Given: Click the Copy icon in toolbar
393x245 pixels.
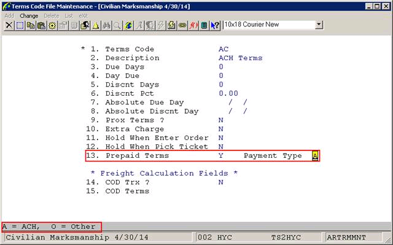Looking at the screenshot, I should point(31,25).
